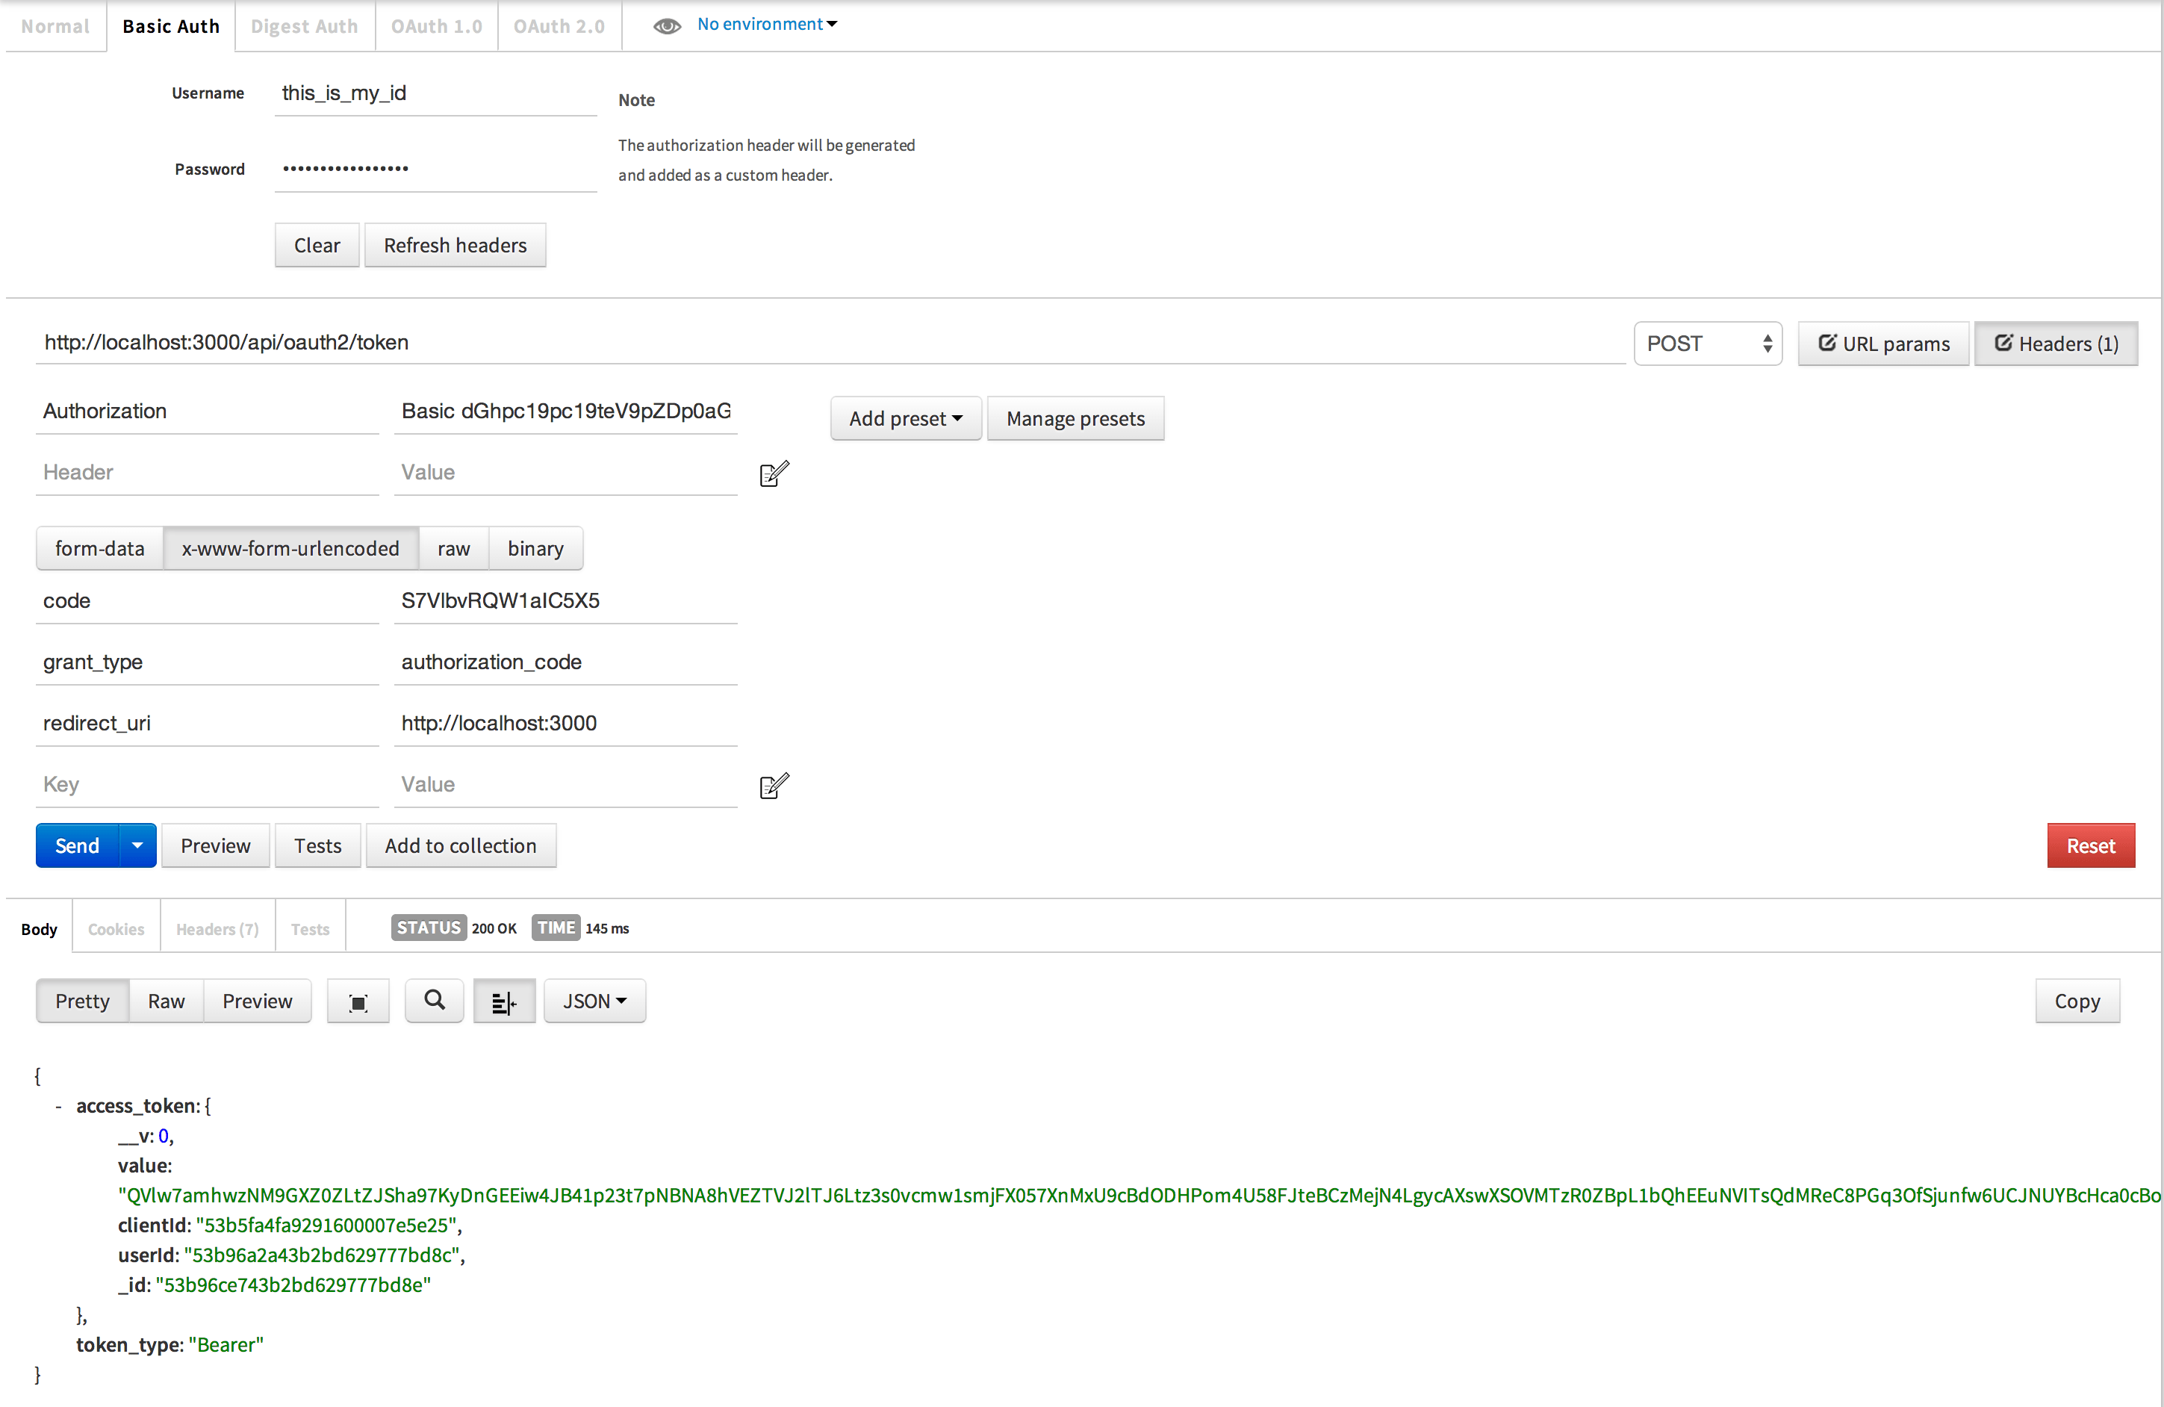Click the save/export icon in response toolbar
Screen dimensions: 2164x1407
[x=358, y=1000]
